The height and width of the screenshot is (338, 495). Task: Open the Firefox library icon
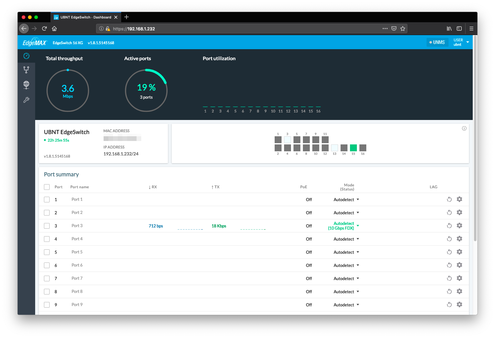(449, 29)
